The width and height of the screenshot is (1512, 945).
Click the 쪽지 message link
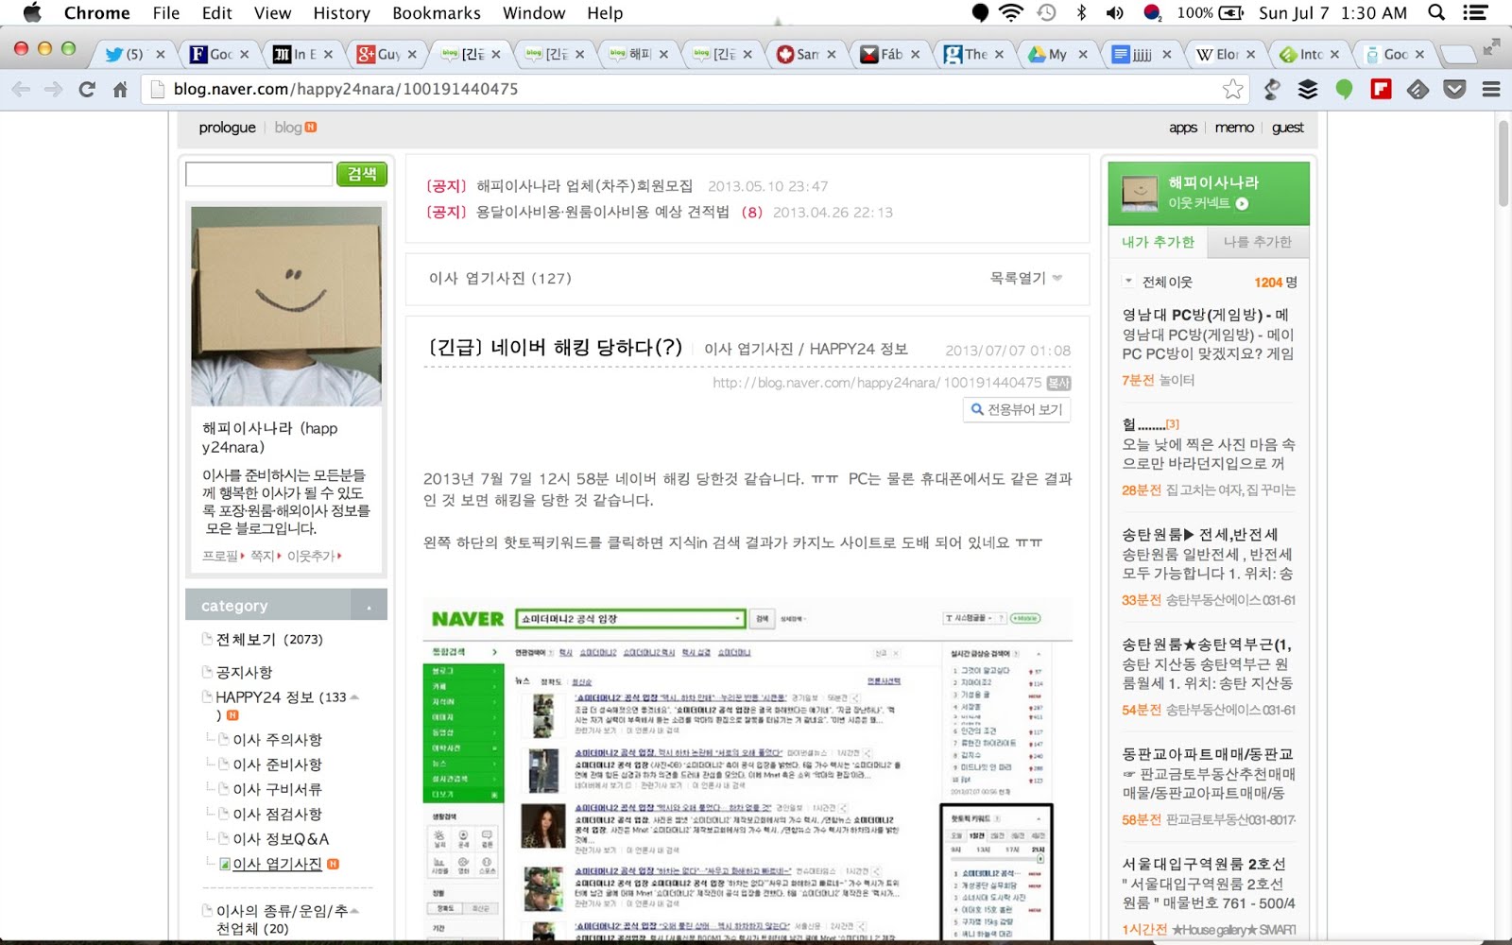(x=263, y=556)
